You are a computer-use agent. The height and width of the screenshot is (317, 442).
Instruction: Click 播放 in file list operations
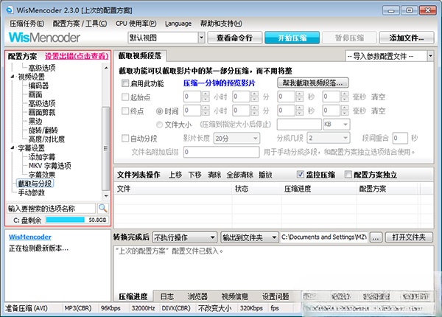coord(265,175)
